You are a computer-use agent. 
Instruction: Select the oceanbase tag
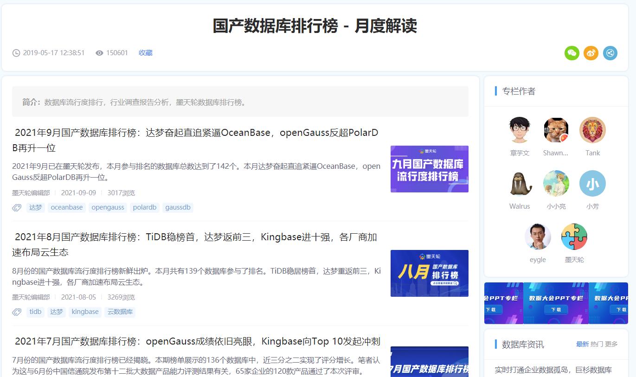tap(67, 207)
